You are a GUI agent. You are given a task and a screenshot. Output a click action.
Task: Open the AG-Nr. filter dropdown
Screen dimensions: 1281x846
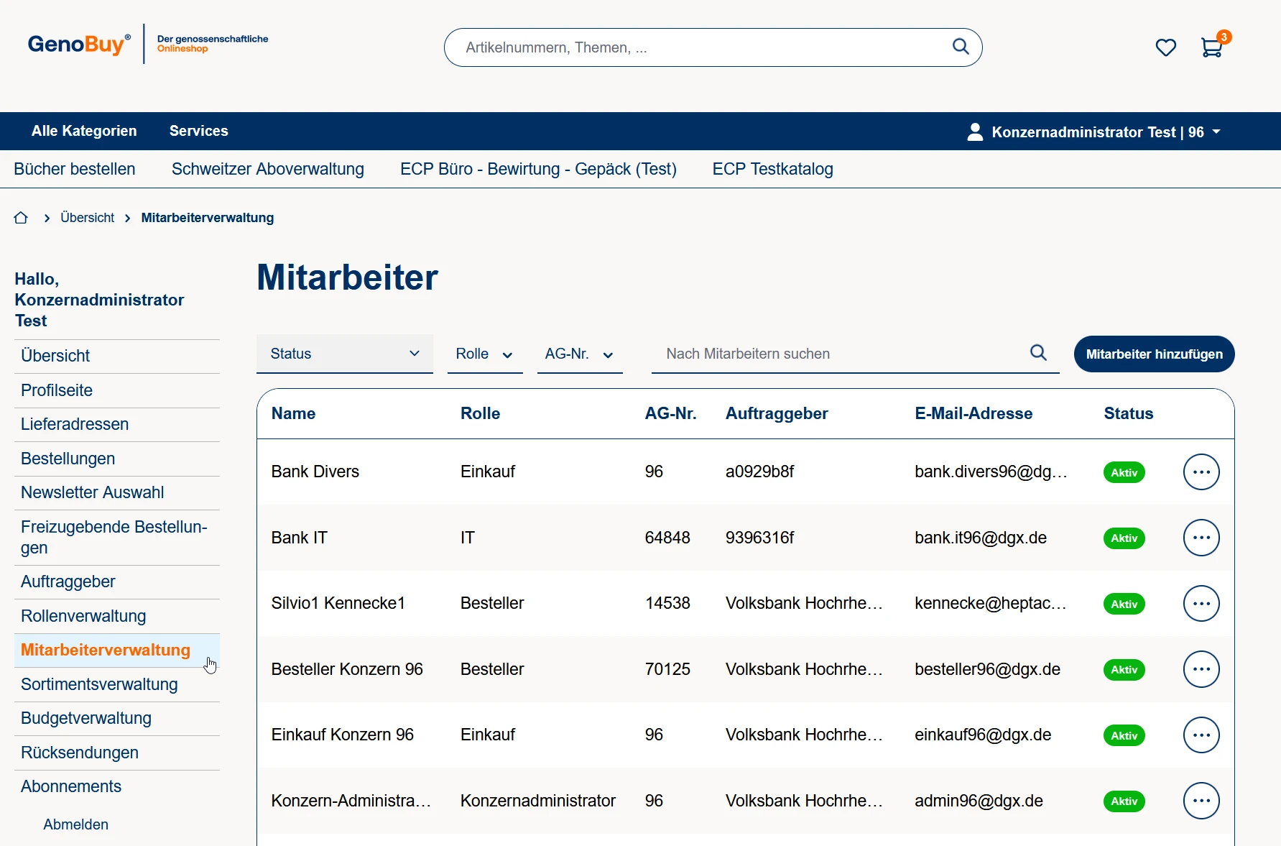click(x=579, y=354)
